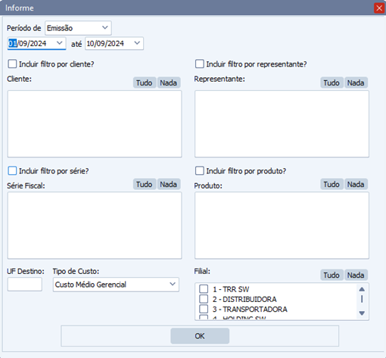
Task: Expand the end date 10/09/2024 picker
Action: 137,43
